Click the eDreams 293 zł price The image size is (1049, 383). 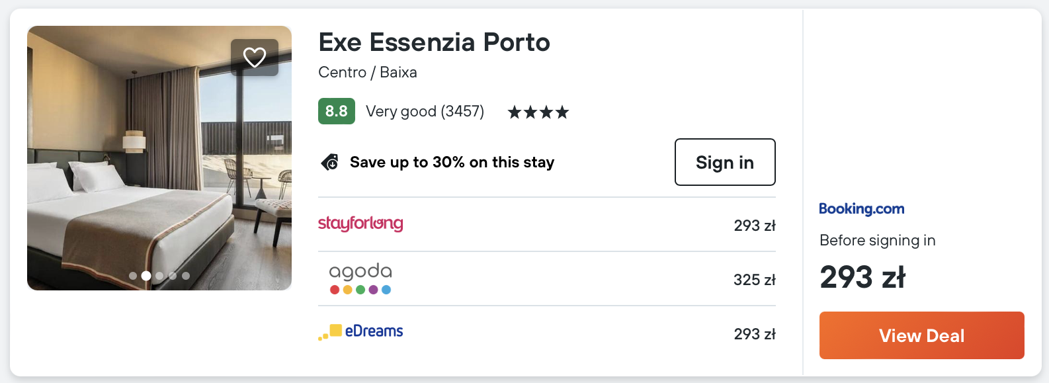tap(754, 334)
